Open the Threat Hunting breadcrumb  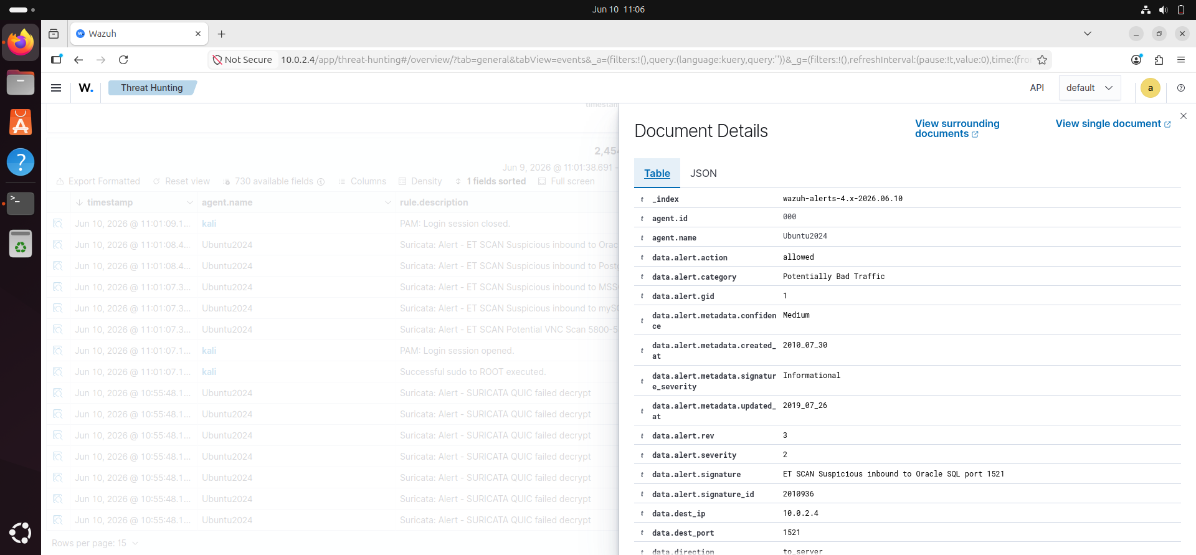point(152,88)
